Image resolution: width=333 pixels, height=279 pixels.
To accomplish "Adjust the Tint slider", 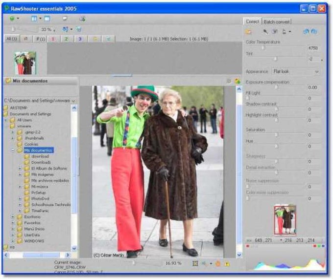I will click(275, 59).
